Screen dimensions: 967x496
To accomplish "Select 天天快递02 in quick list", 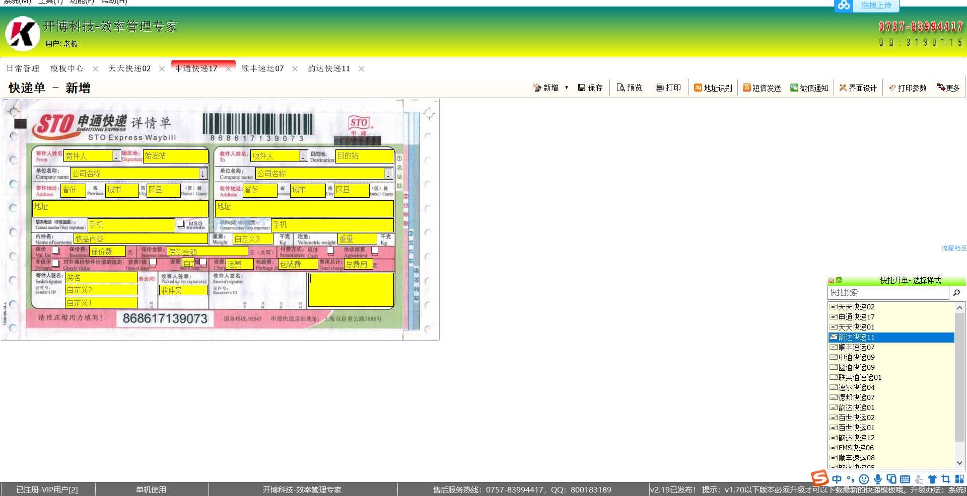I will click(x=891, y=307).
